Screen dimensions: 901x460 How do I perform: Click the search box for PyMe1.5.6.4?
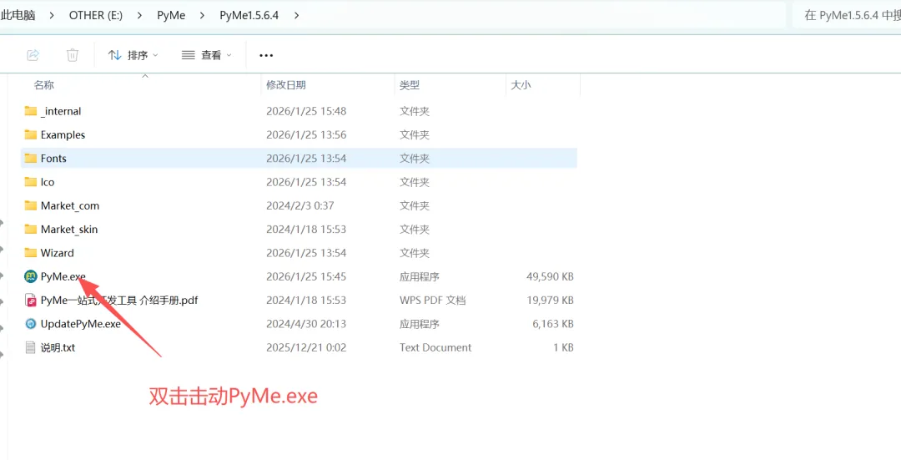pos(847,16)
